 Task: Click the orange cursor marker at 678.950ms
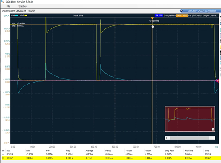point(152,18)
